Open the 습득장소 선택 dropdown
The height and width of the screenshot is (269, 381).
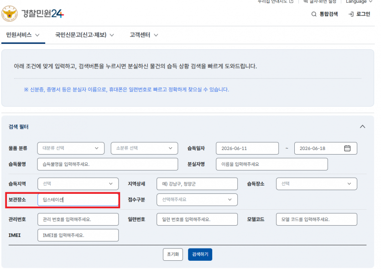(x=316, y=184)
